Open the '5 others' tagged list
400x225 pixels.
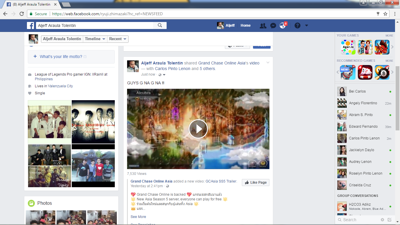point(208,69)
